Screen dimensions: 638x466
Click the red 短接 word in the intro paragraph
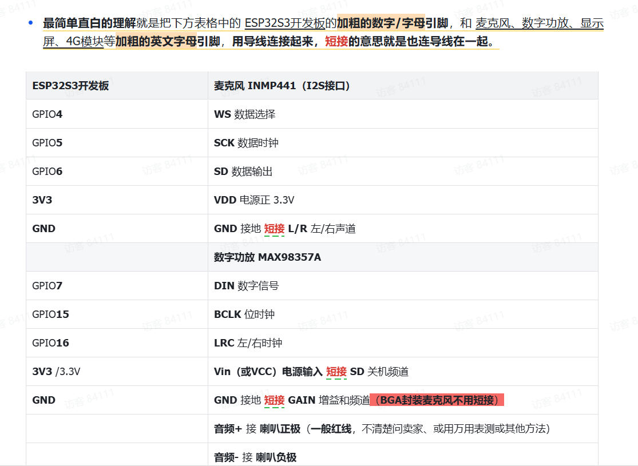336,42
